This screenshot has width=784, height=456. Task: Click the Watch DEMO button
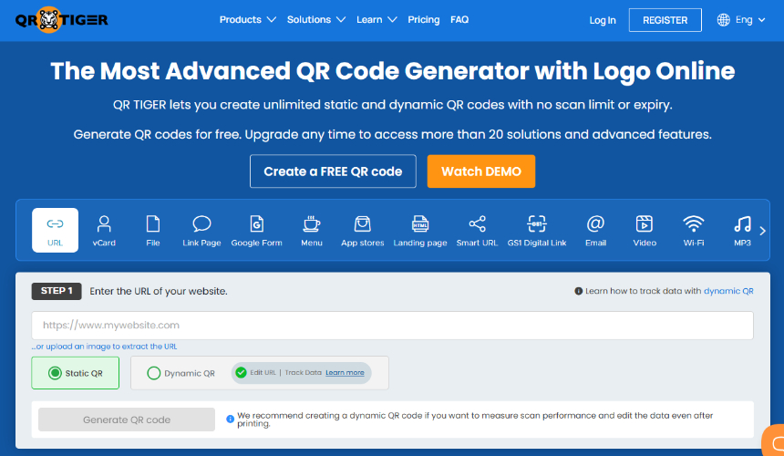[x=481, y=171]
